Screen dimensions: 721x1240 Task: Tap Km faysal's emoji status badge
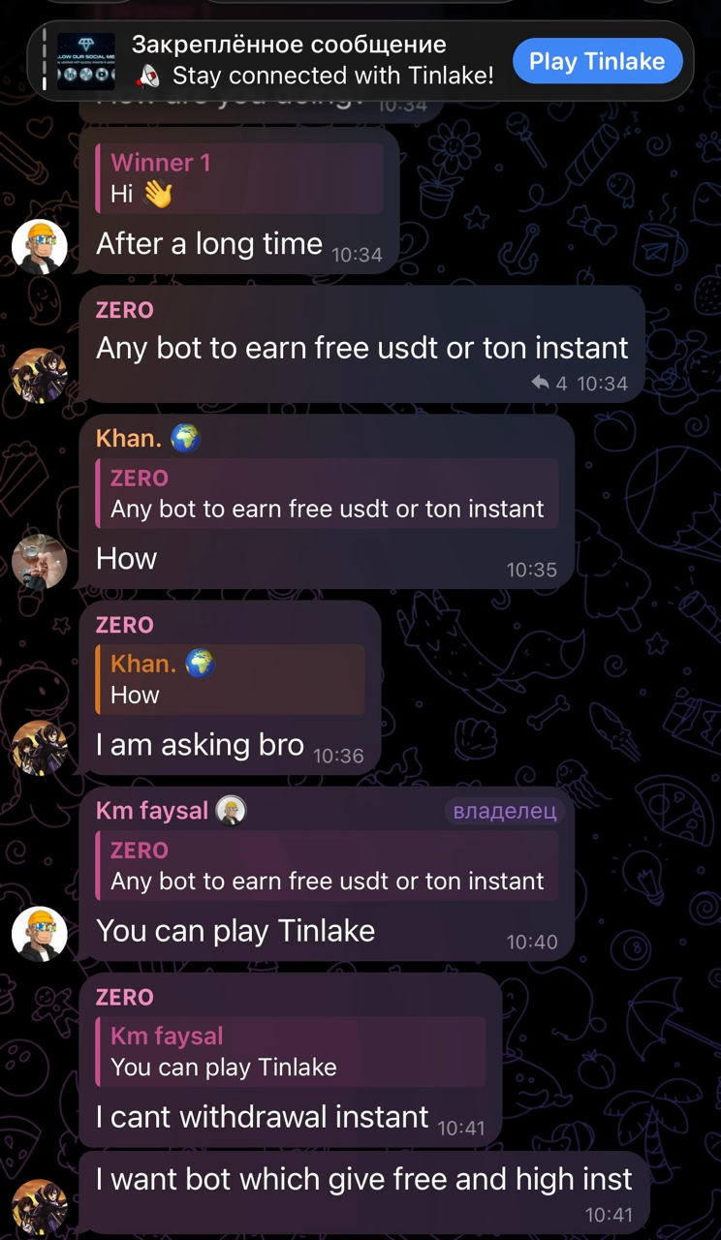pyautogui.click(x=231, y=811)
